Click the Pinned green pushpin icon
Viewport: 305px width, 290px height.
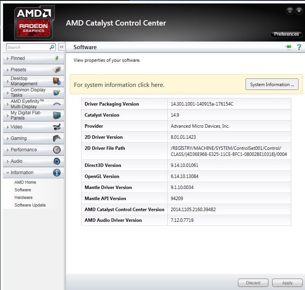57,58
